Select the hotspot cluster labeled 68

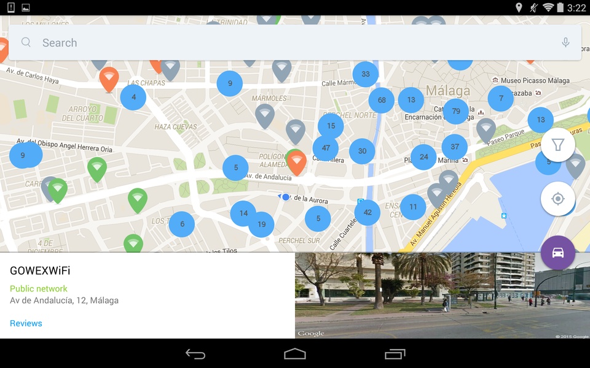tap(382, 100)
